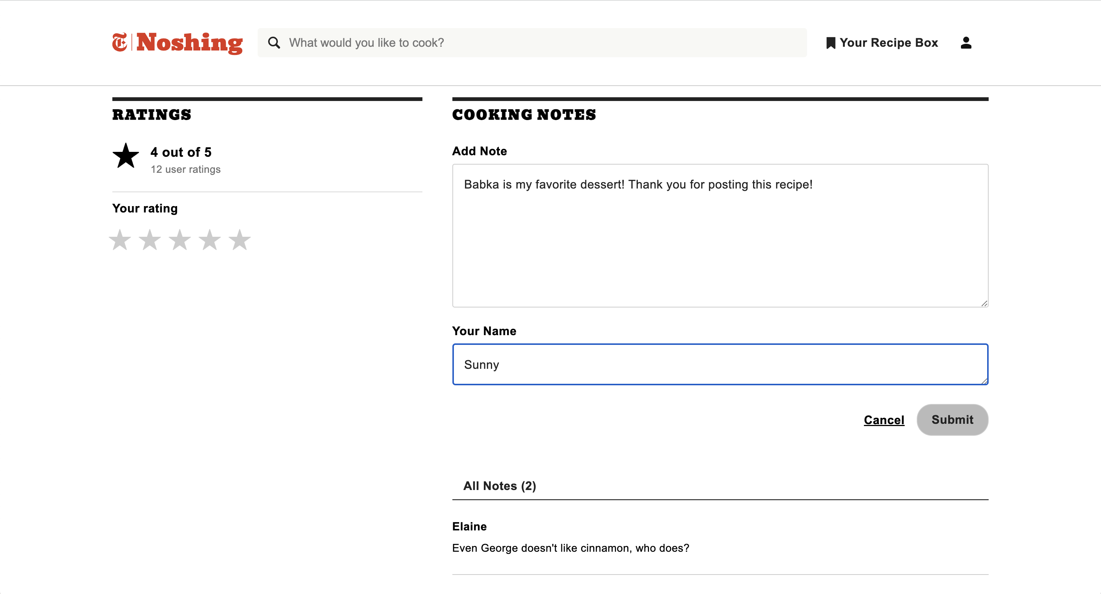Click the search magnifying glass icon
Image resolution: width=1101 pixels, height=594 pixels.
click(274, 43)
